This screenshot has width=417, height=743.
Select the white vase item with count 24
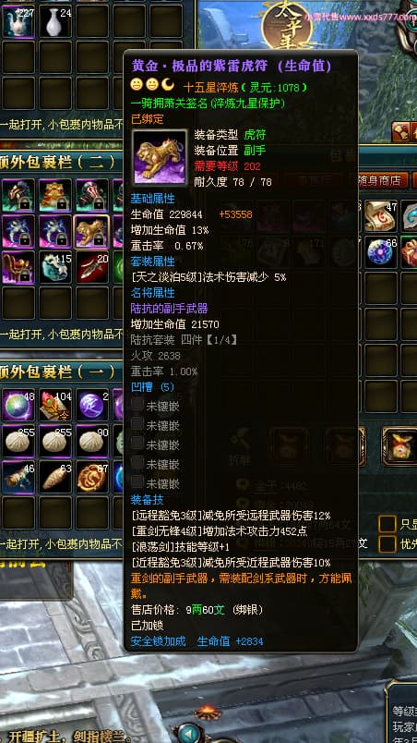[x=55, y=22]
